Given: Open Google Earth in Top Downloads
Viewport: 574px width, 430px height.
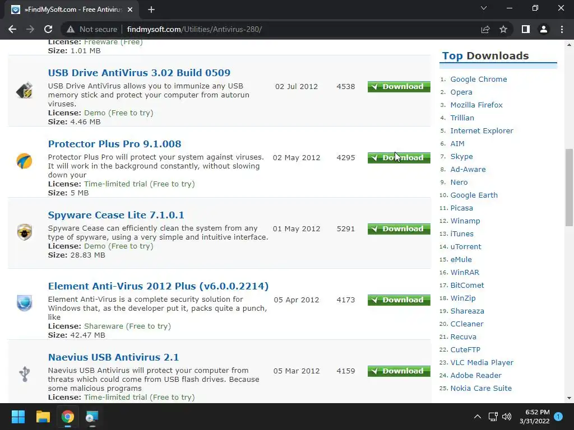Looking at the screenshot, I should click(x=474, y=195).
